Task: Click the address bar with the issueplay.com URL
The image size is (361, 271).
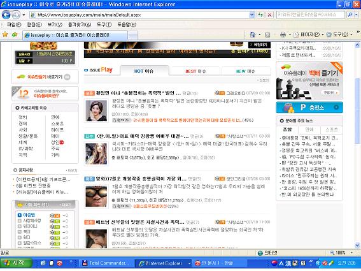Action: point(139,15)
